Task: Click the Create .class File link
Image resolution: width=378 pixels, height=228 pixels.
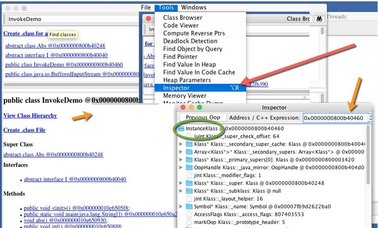Action: 24,130
